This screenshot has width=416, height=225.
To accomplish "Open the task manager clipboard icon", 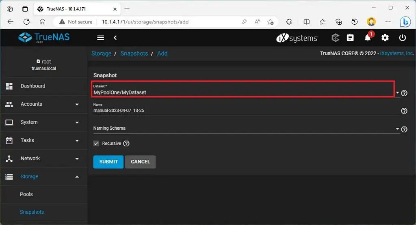I will point(350,38).
